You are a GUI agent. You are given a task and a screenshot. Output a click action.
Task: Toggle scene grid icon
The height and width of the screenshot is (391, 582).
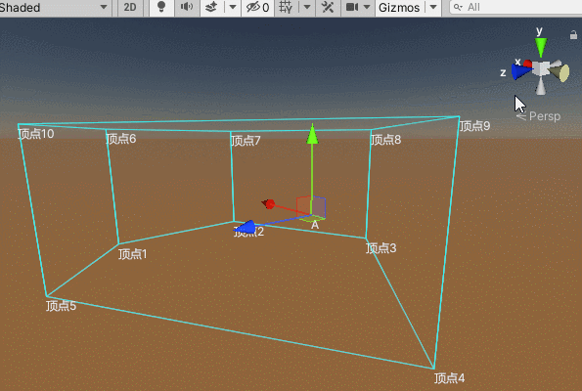click(x=286, y=7)
